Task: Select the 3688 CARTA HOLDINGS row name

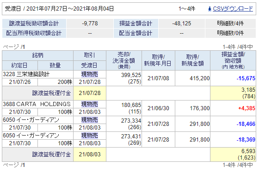Action: click(37, 104)
